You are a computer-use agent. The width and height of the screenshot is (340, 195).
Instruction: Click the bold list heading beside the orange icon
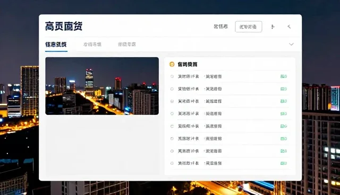(188, 64)
